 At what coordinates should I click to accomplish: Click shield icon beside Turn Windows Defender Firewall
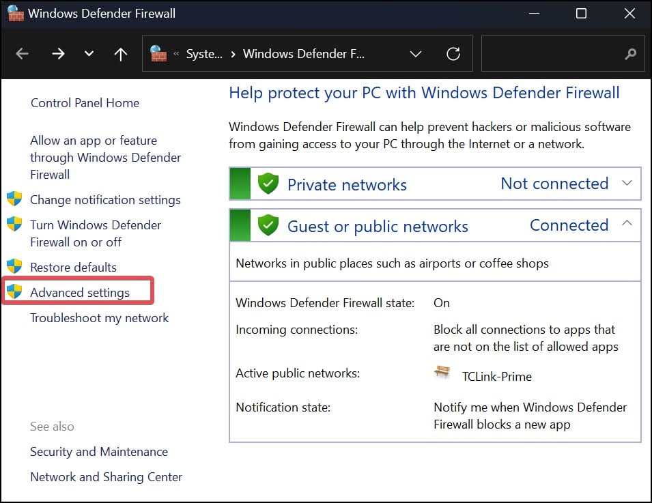pyautogui.click(x=14, y=224)
